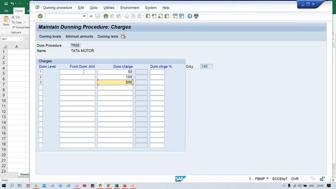Click the Dunn.Procedure field TM00

[75, 46]
